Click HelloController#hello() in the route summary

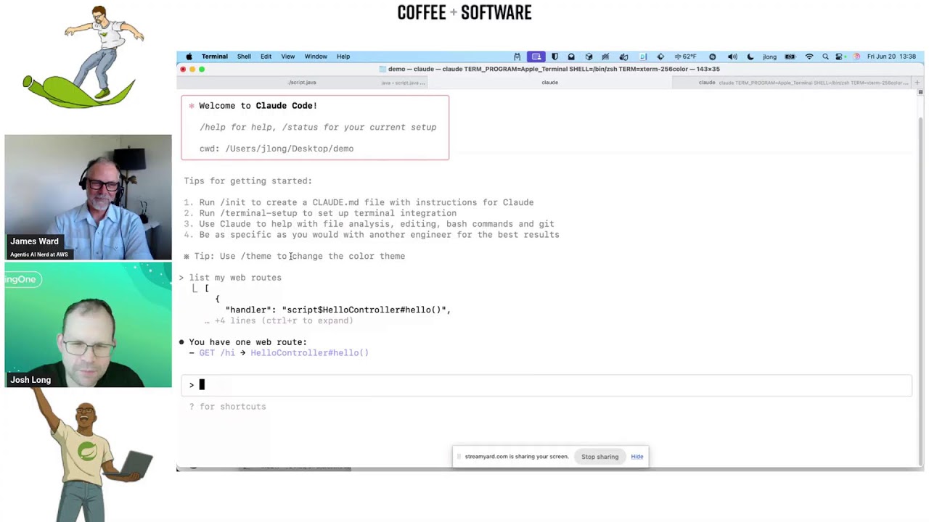tap(309, 353)
